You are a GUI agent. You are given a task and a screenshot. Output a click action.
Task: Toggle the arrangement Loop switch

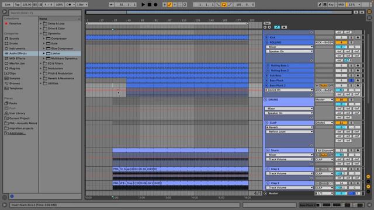[224, 5]
